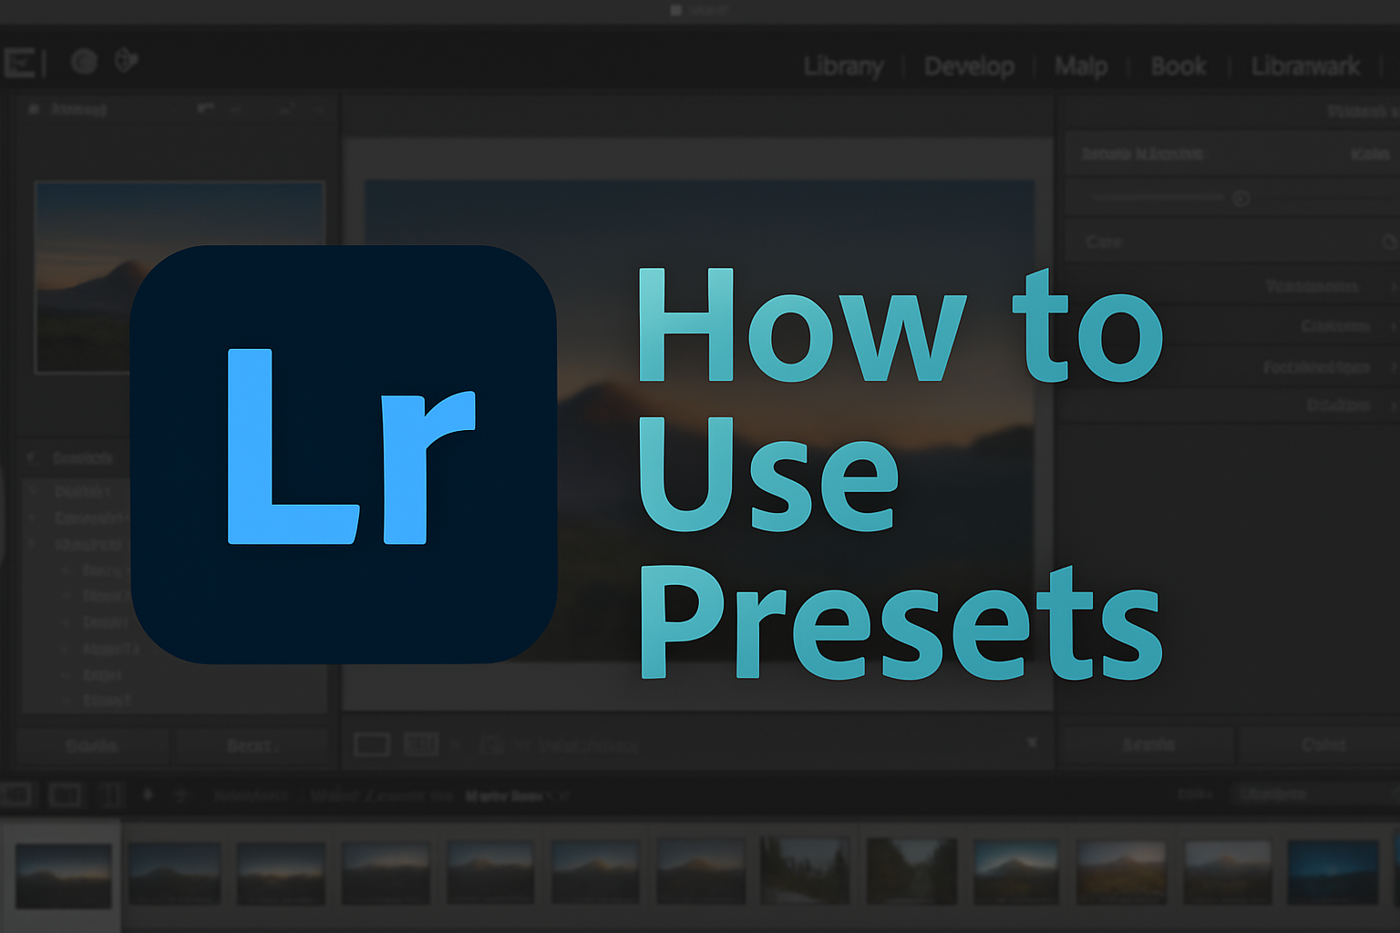Open the Develop module

point(969,67)
